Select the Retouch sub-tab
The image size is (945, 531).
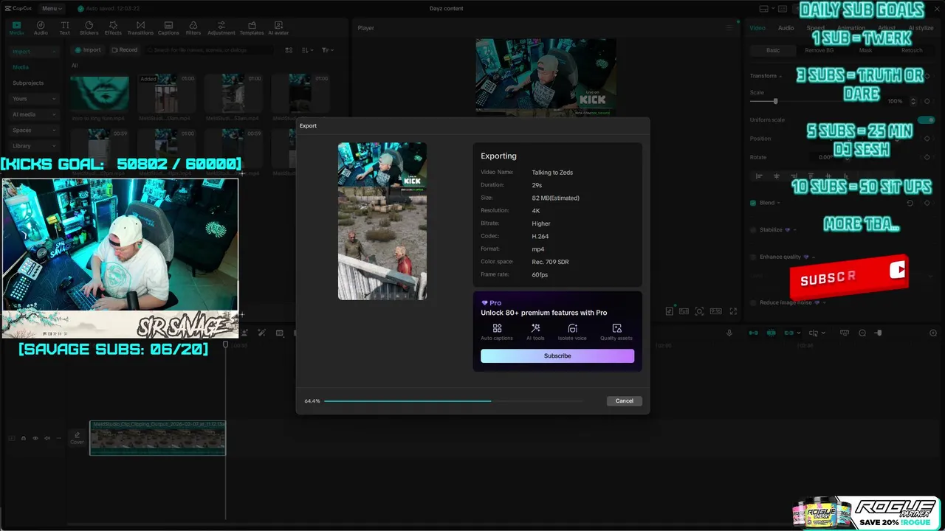tap(912, 50)
